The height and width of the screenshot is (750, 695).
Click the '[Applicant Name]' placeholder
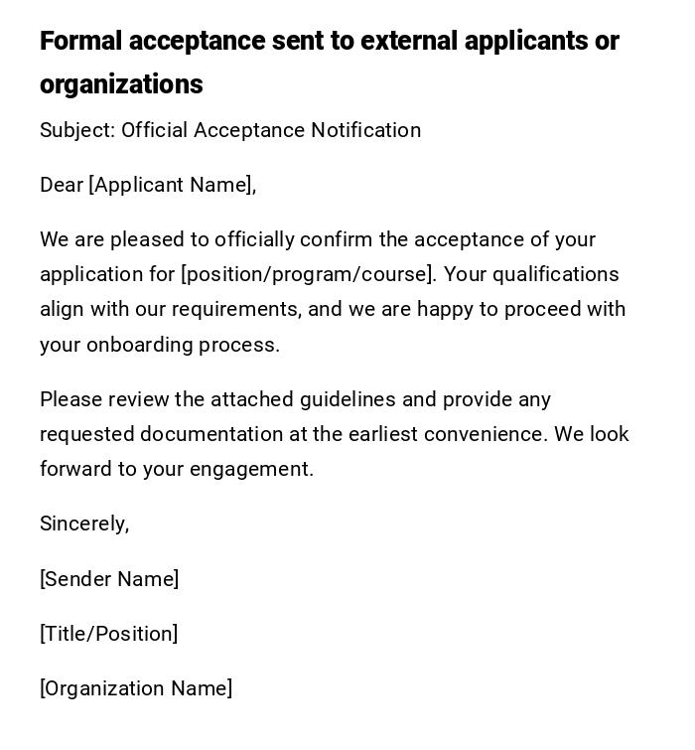172,185
